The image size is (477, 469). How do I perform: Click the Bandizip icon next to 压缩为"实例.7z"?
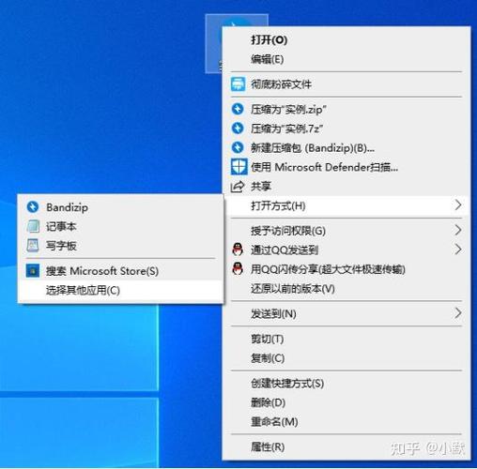pyautogui.click(x=238, y=129)
